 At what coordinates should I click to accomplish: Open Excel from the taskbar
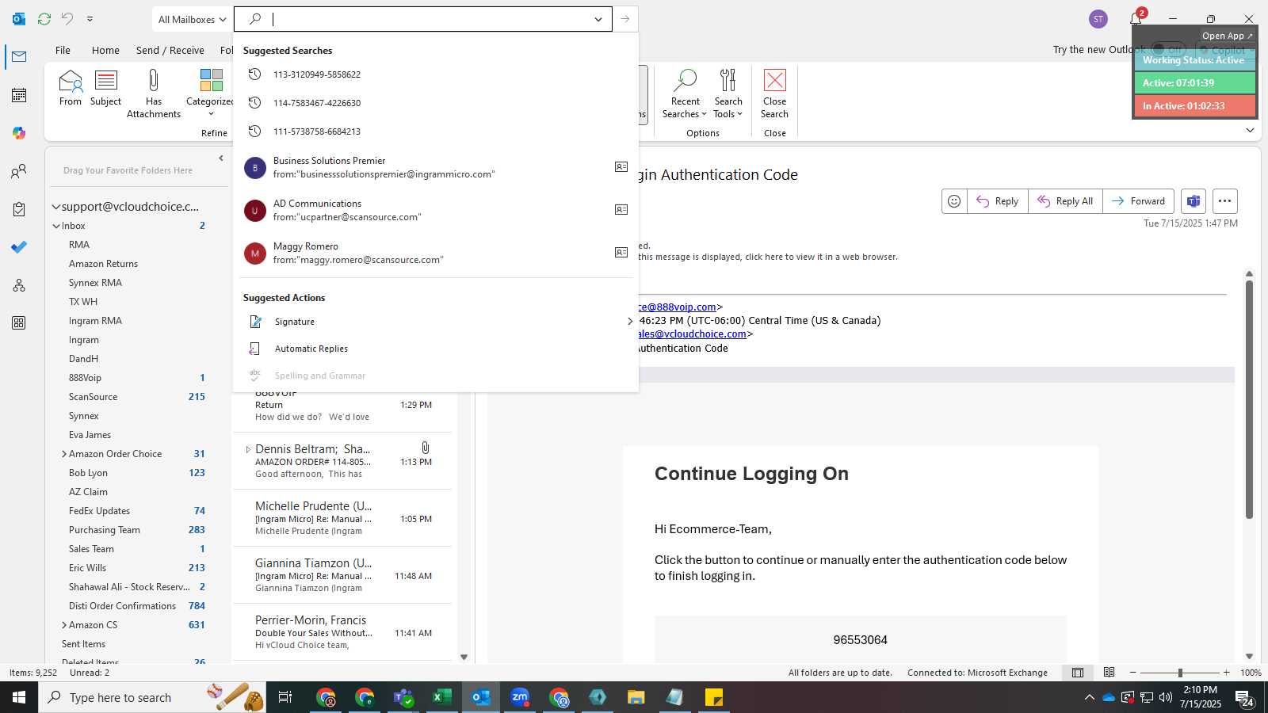(442, 697)
